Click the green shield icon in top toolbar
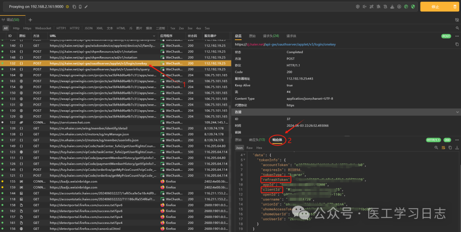The height and width of the screenshot is (232, 461). [413, 6]
